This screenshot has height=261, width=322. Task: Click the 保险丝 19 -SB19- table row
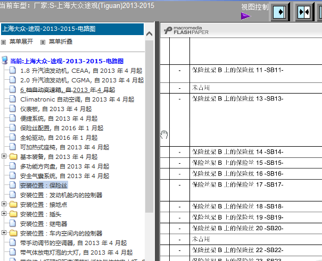(241, 217)
